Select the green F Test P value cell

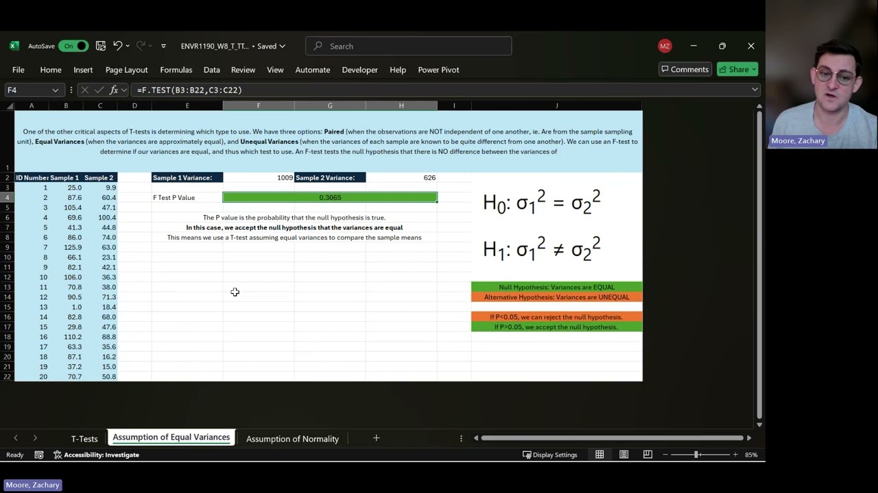click(330, 197)
